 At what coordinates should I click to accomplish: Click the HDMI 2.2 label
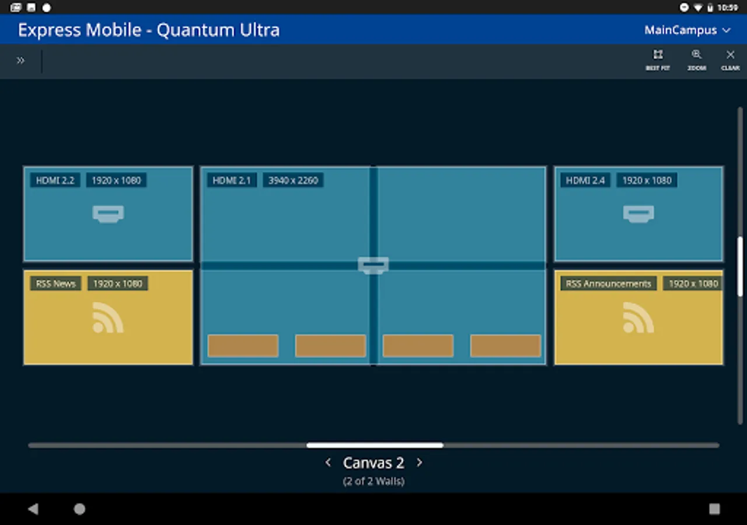pos(55,180)
